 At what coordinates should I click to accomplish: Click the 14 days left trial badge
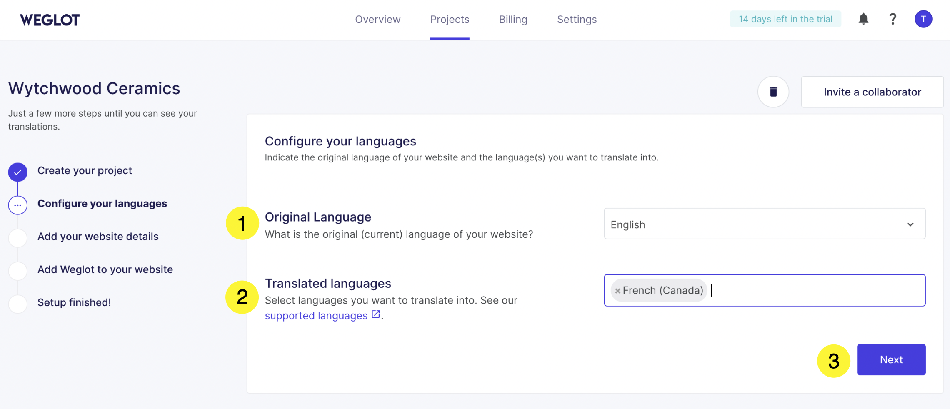(x=785, y=19)
